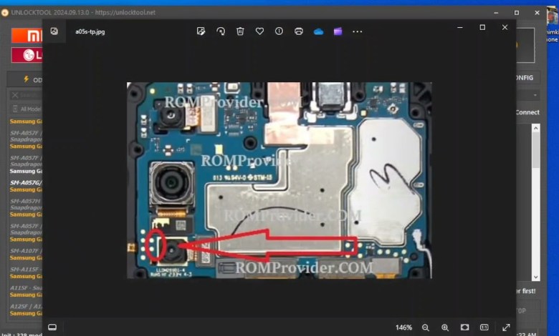Select the LG brand tab in UnlockTool
Viewport: 559px width, 336px height.
27,55
